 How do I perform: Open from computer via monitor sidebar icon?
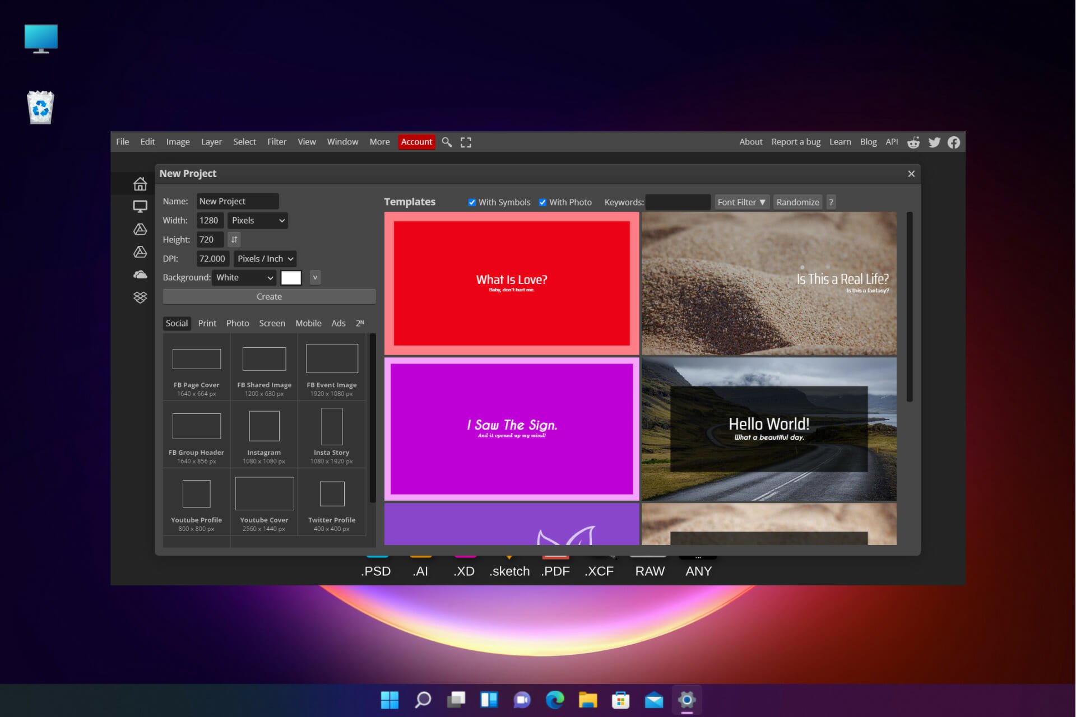pos(140,206)
